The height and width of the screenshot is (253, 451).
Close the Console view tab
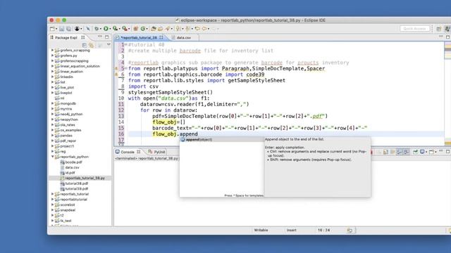point(139,152)
